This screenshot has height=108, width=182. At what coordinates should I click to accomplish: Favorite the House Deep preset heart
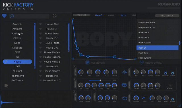[x=40, y=34]
